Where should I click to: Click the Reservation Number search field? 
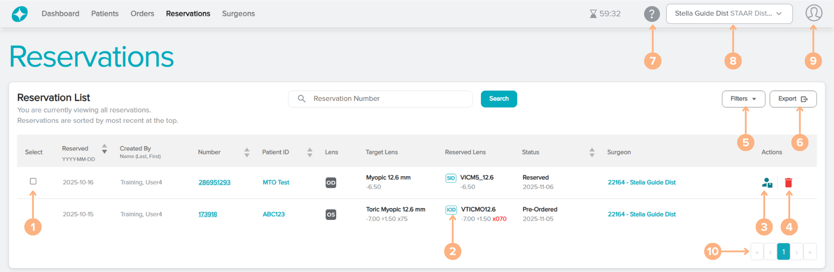[387, 99]
